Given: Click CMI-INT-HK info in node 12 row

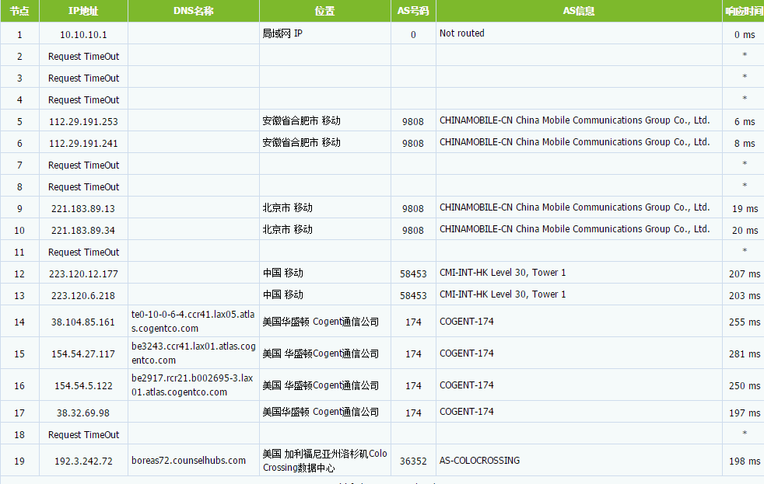Looking at the screenshot, I should 503,273.
